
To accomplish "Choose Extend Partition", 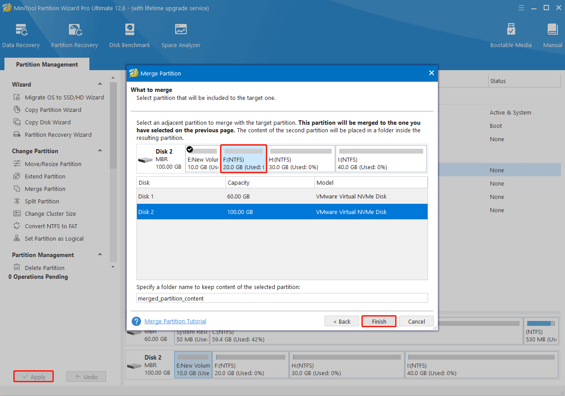I will click(x=40, y=176).
